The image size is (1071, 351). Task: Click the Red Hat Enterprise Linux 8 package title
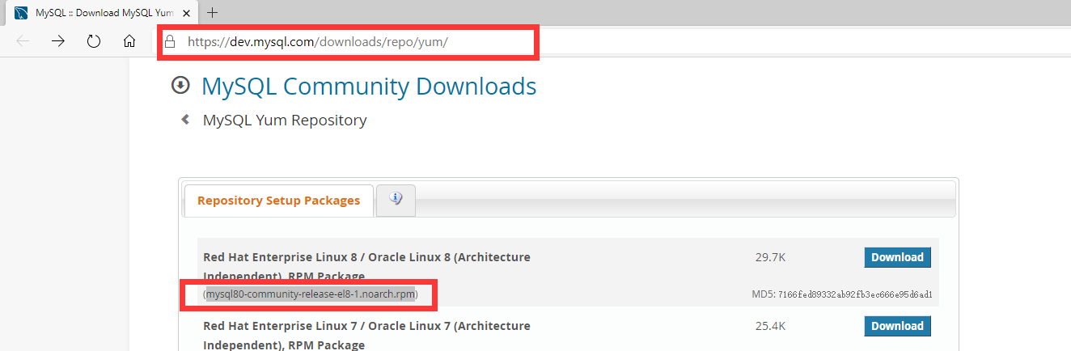(x=366, y=267)
